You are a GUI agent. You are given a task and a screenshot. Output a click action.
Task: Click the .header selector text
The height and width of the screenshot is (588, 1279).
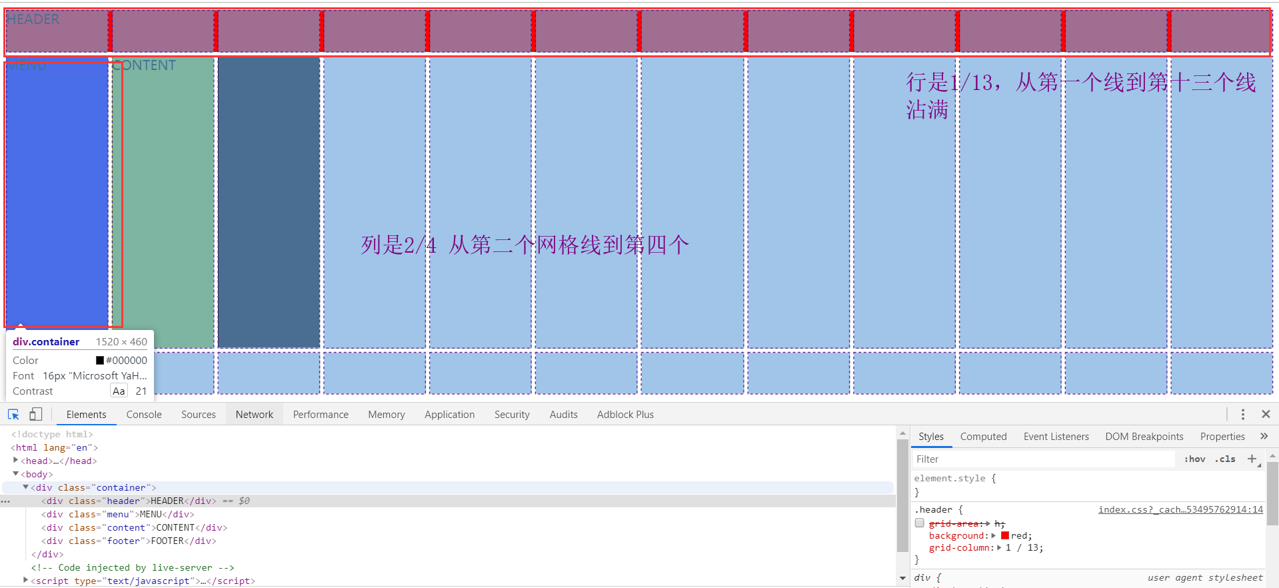click(933, 509)
